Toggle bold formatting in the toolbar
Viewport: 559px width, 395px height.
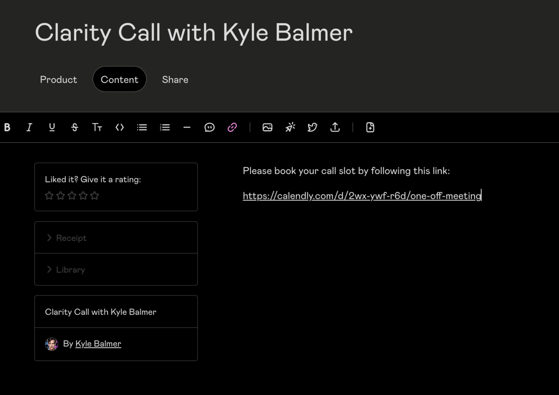(x=7, y=127)
